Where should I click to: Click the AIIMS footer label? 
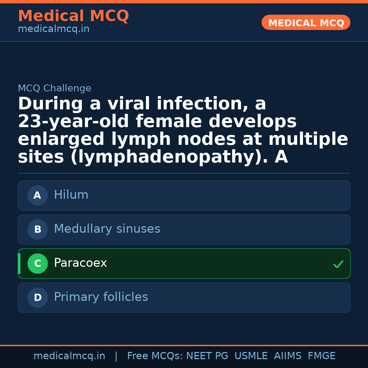click(x=288, y=356)
